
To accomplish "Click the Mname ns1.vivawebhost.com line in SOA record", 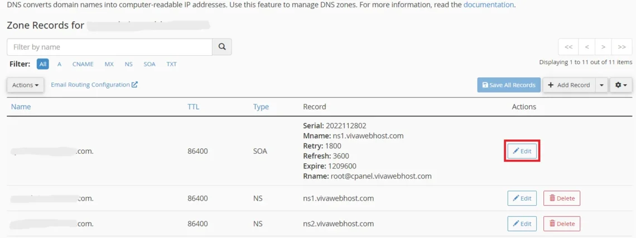I will [353, 136].
